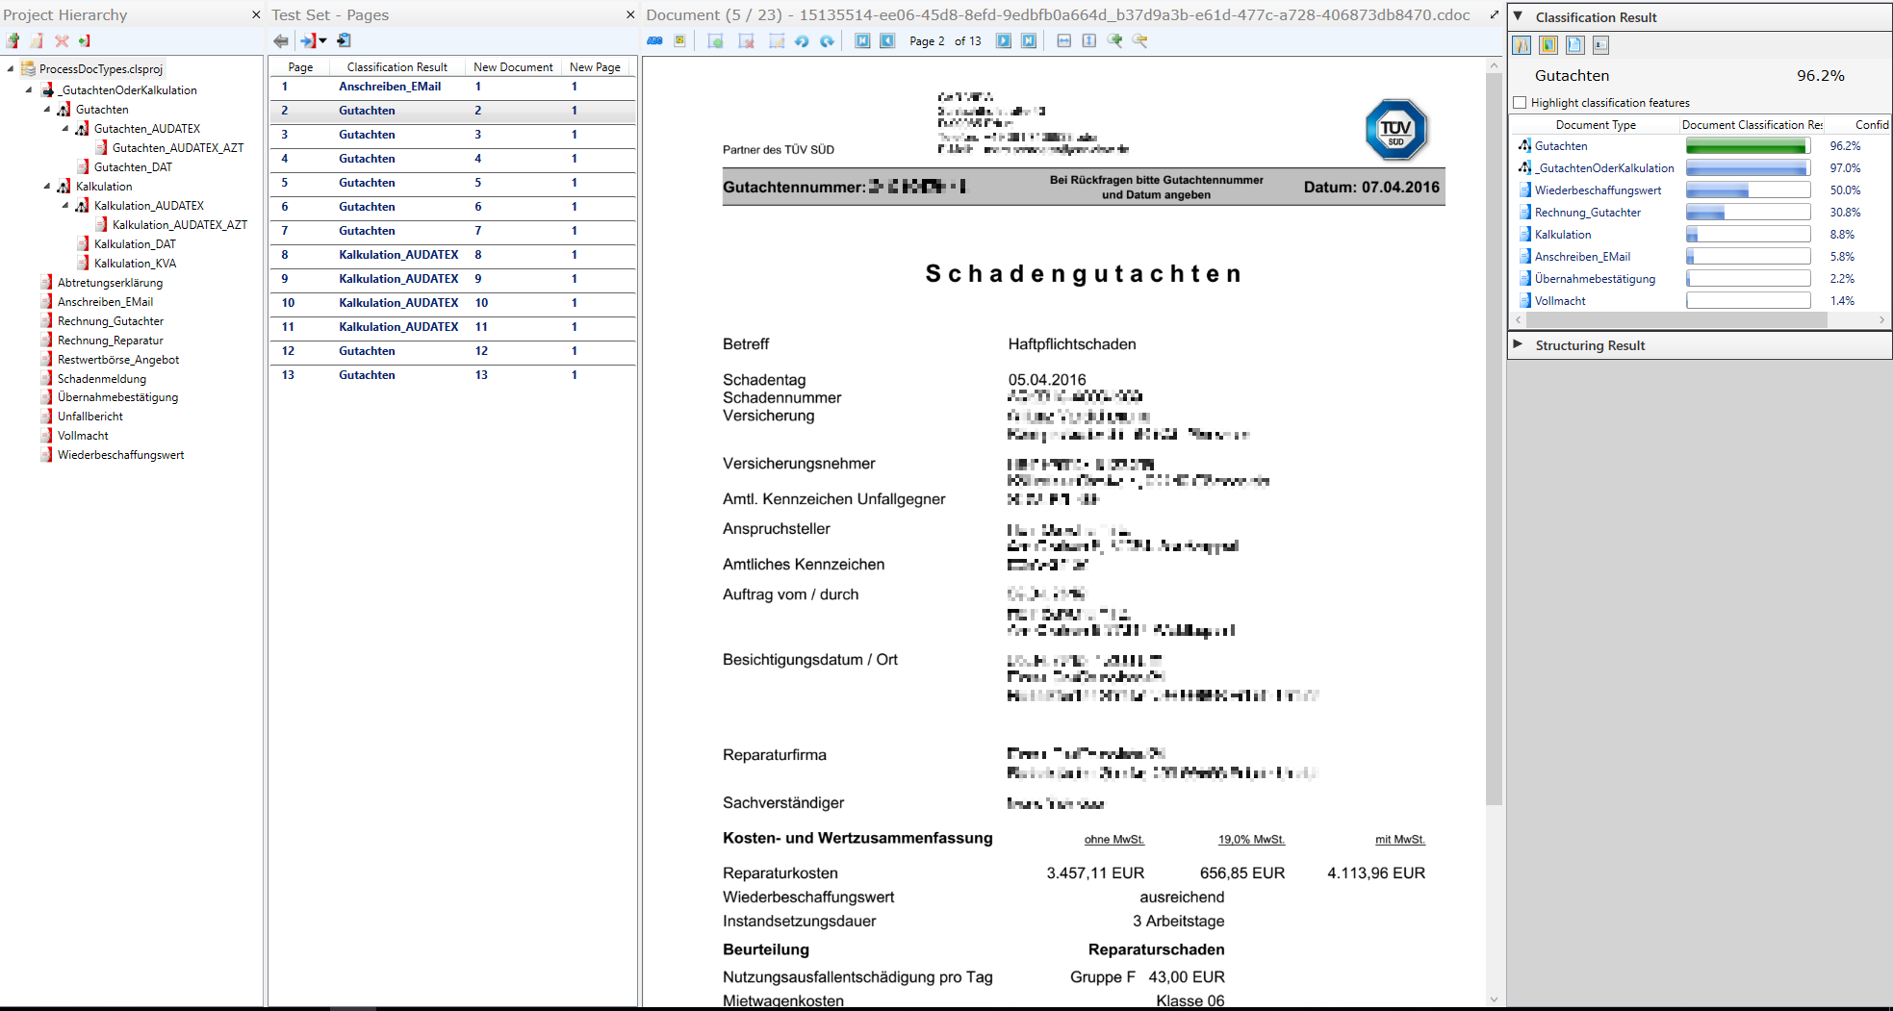
Task: Close the Project Hierarchy panel
Action: pos(256,14)
